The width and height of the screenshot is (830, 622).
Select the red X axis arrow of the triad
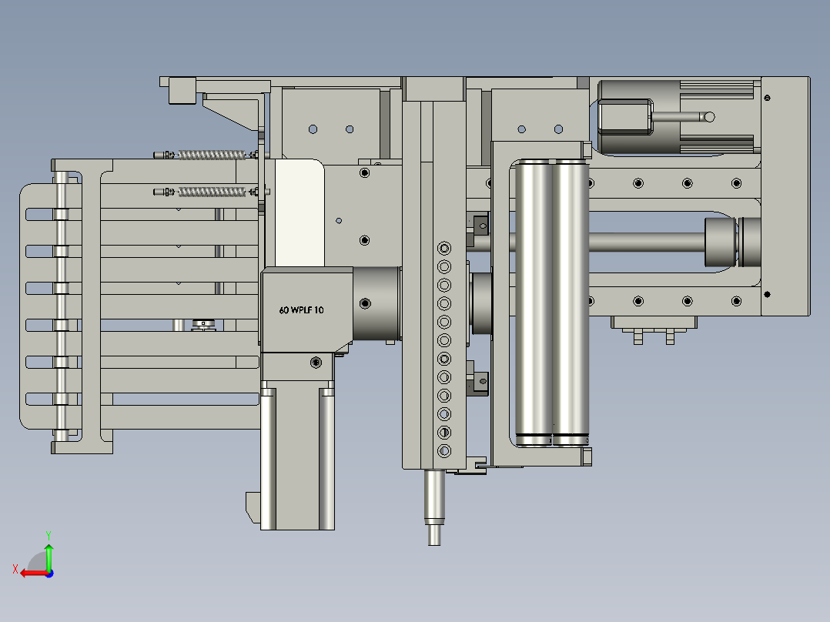33,573
